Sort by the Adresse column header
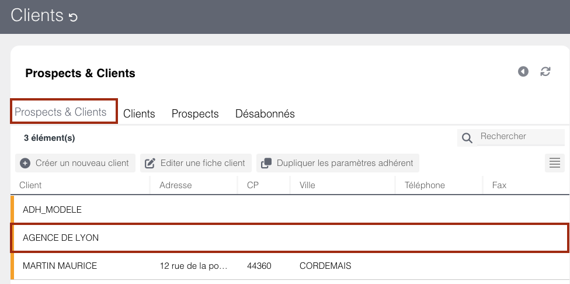570x284 pixels. [176, 185]
